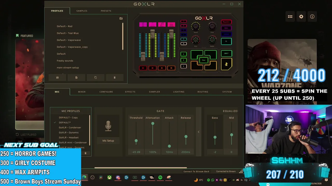Click the info icon in the background launcher
332x186 pixels.
[312, 17]
